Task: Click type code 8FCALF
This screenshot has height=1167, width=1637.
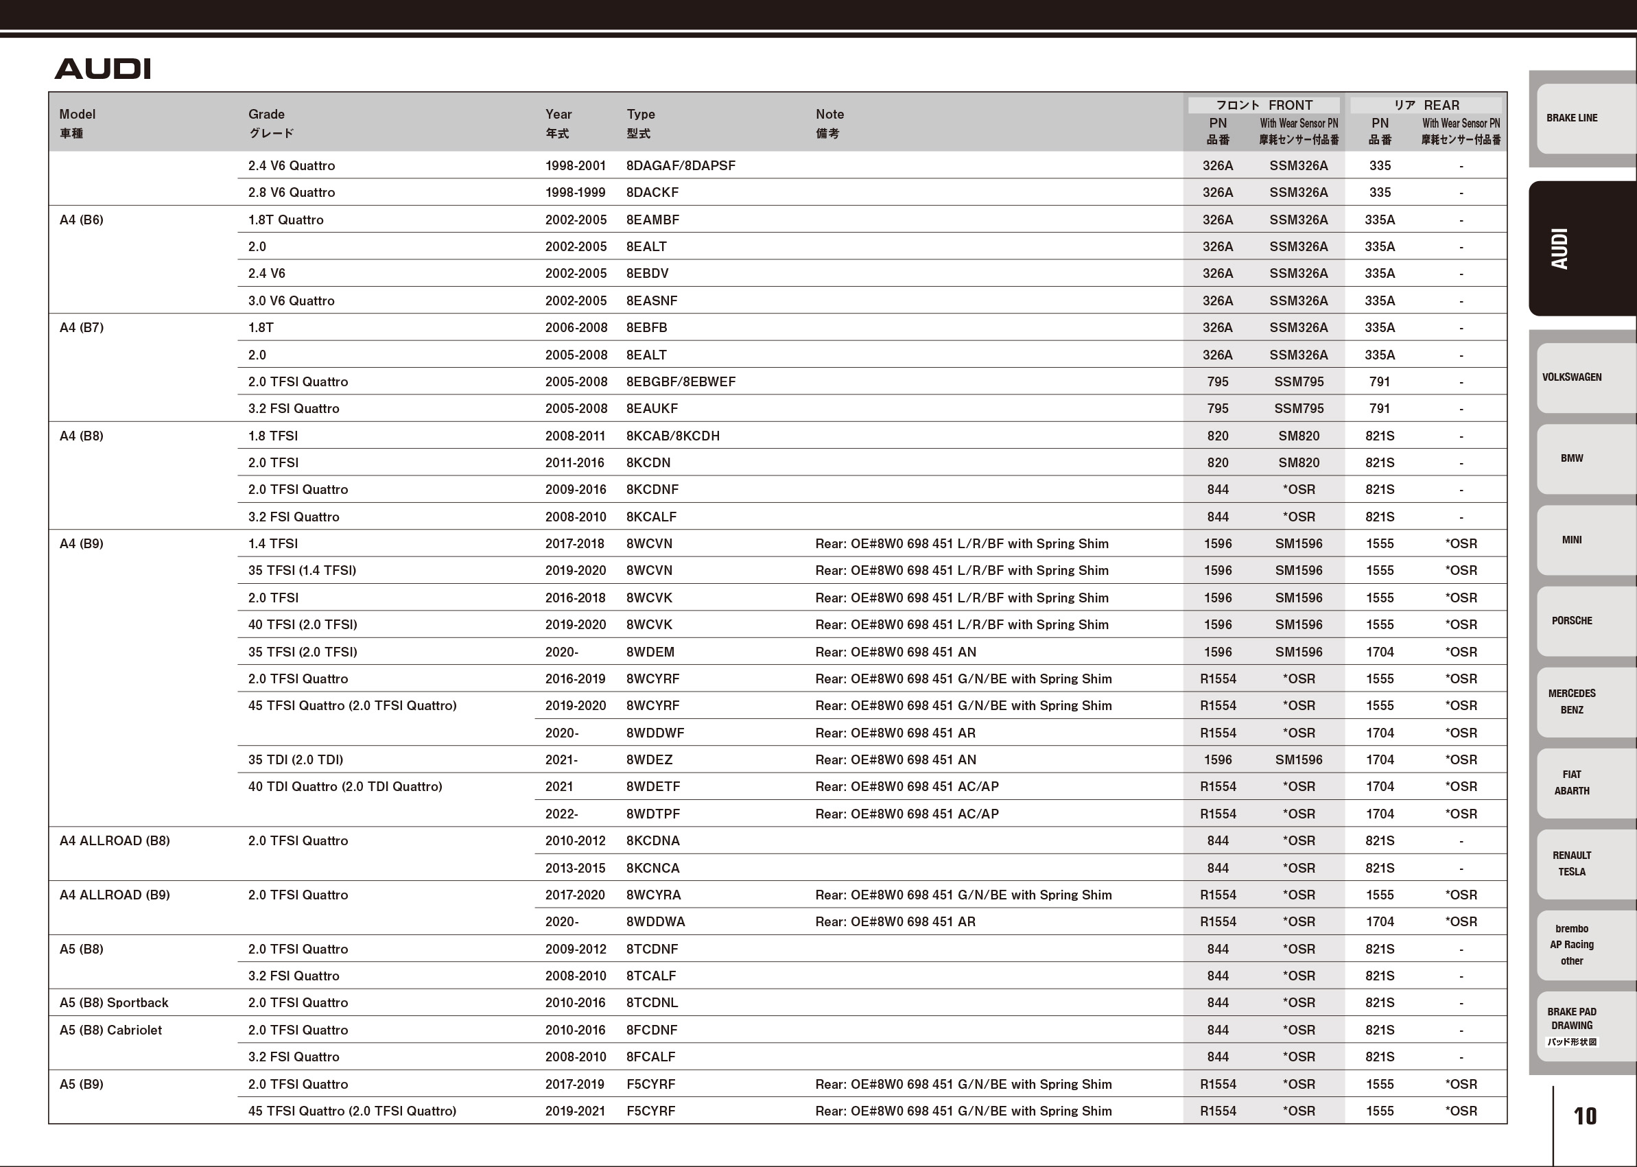Action: 650,1057
